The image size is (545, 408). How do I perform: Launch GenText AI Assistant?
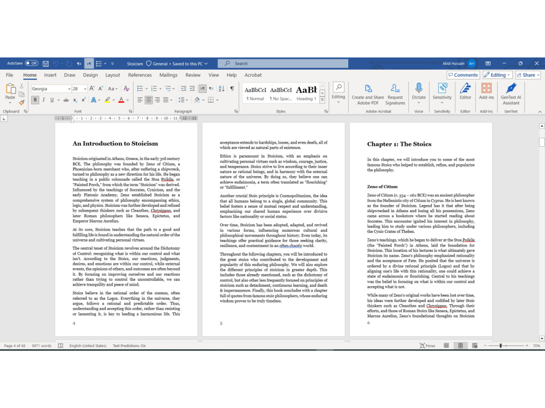pyautogui.click(x=511, y=94)
